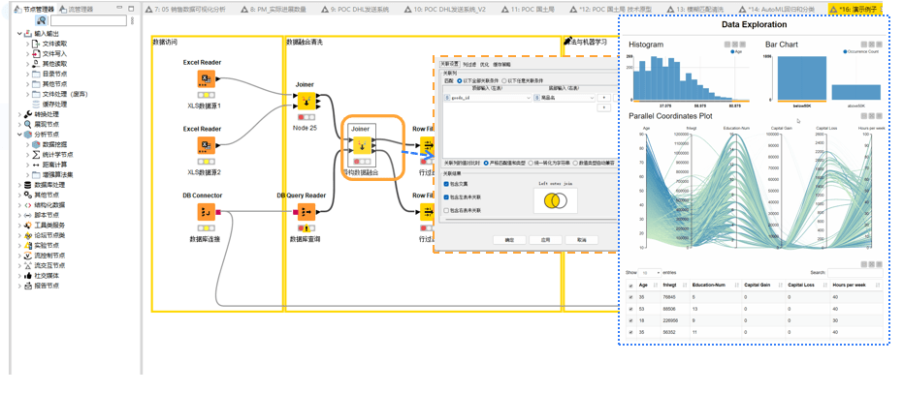Click the 应用 button in Joiner dialog
Image resolution: width=903 pixels, height=393 pixels.
(545, 240)
